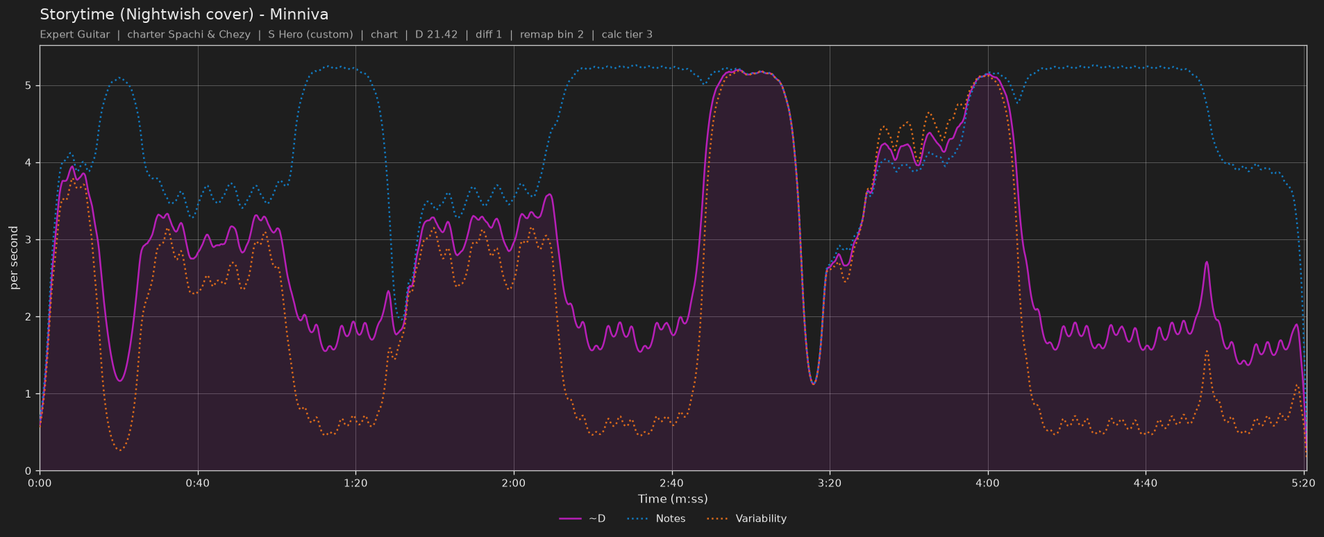Screen dimensions: 1324x537
Task: Click the "3:20" time tick label
Action: pos(830,483)
